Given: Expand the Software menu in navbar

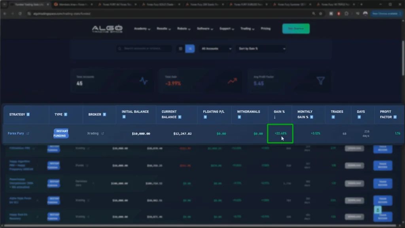Looking at the screenshot, I should pos(205,29).
